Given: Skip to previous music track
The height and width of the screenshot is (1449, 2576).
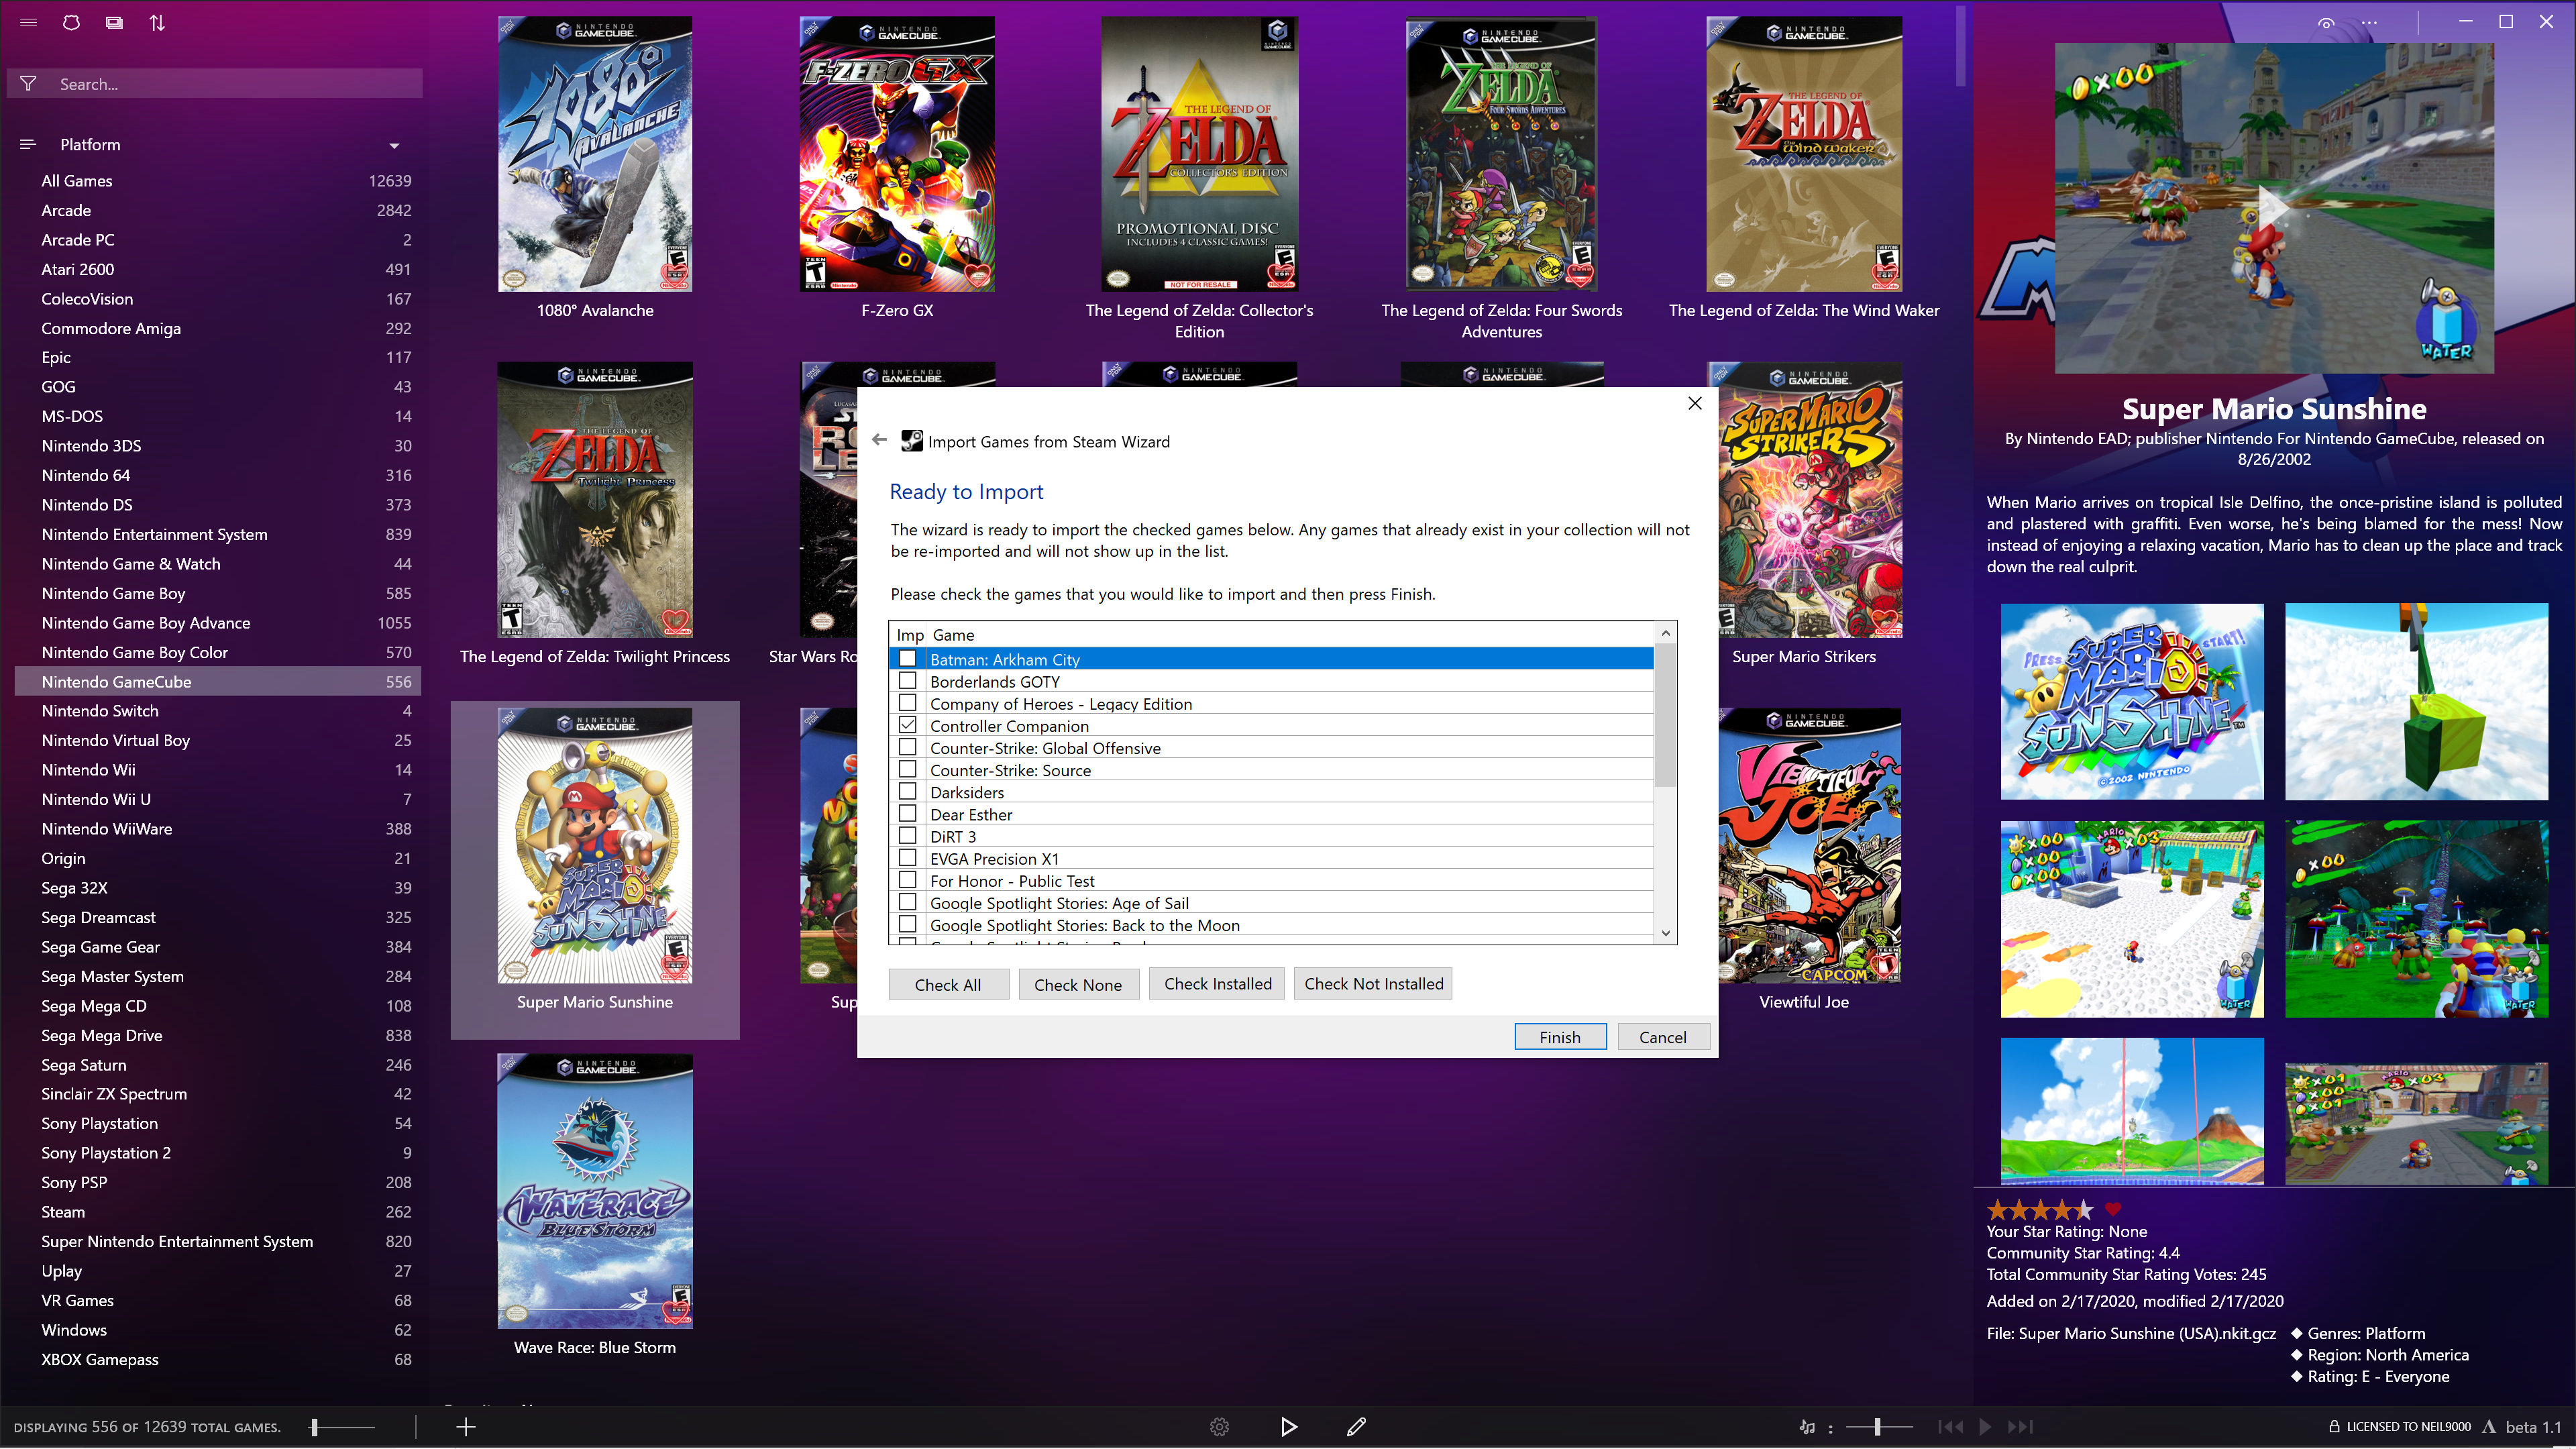Looking at the screenshot, I should 1950,1427.
